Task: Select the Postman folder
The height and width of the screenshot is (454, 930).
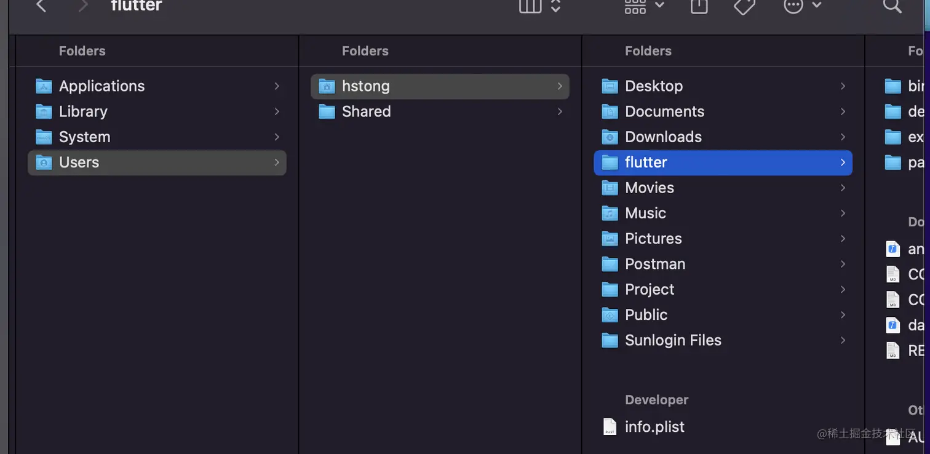Action: click(655, 264)
